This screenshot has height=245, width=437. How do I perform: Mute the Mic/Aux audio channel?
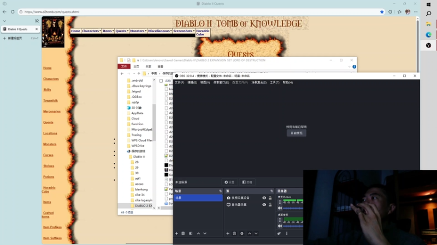coord(280,208)
